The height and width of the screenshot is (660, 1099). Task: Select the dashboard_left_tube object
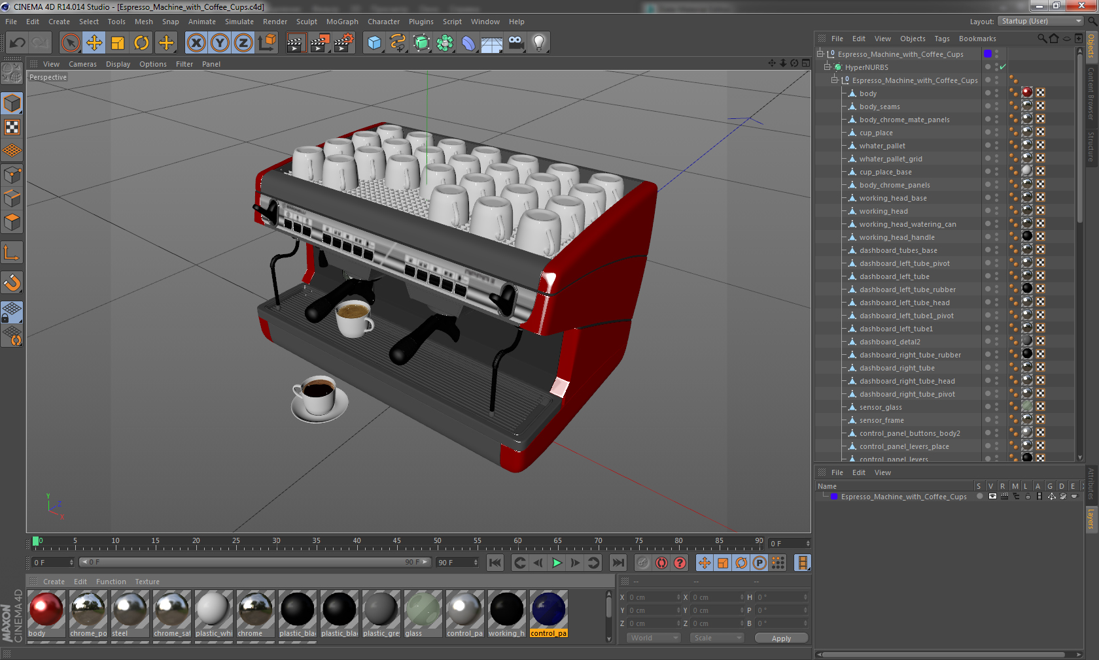tap(894, 276)
